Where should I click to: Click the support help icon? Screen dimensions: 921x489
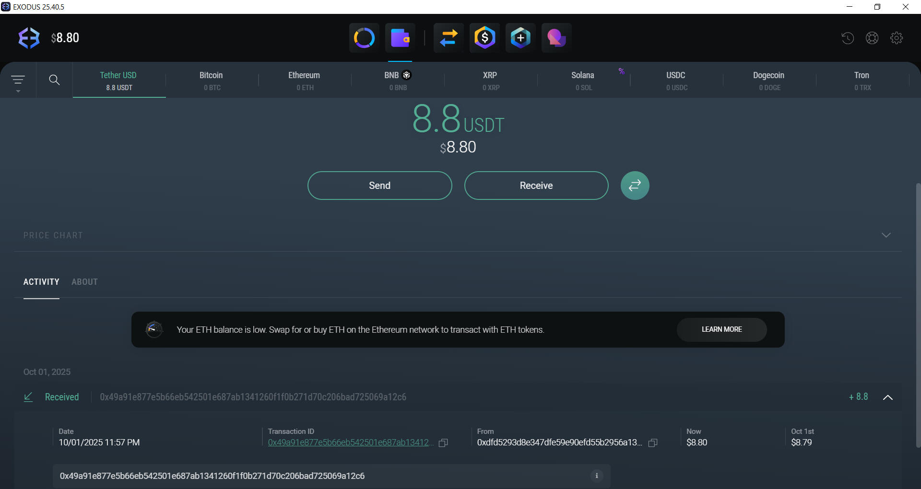tap(872, 37)
